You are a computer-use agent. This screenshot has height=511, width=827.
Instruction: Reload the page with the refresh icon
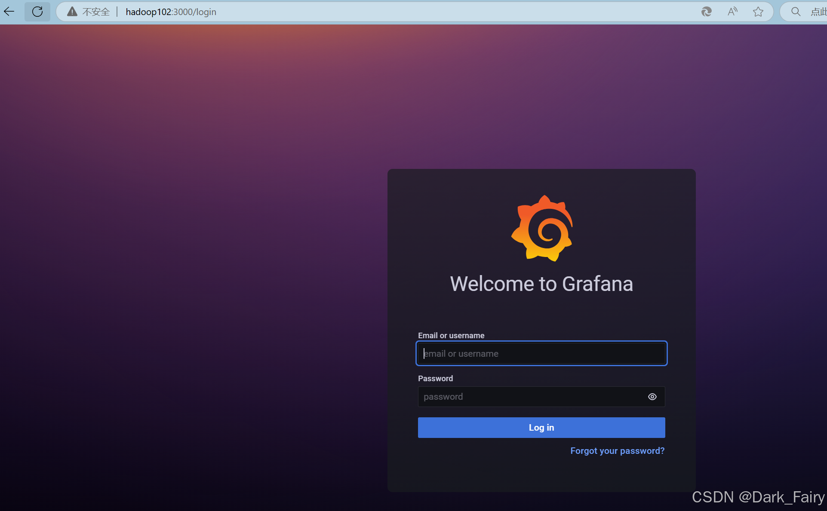(37, 12)
